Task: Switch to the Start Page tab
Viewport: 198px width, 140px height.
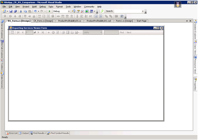Action: (x=141, y=21)
